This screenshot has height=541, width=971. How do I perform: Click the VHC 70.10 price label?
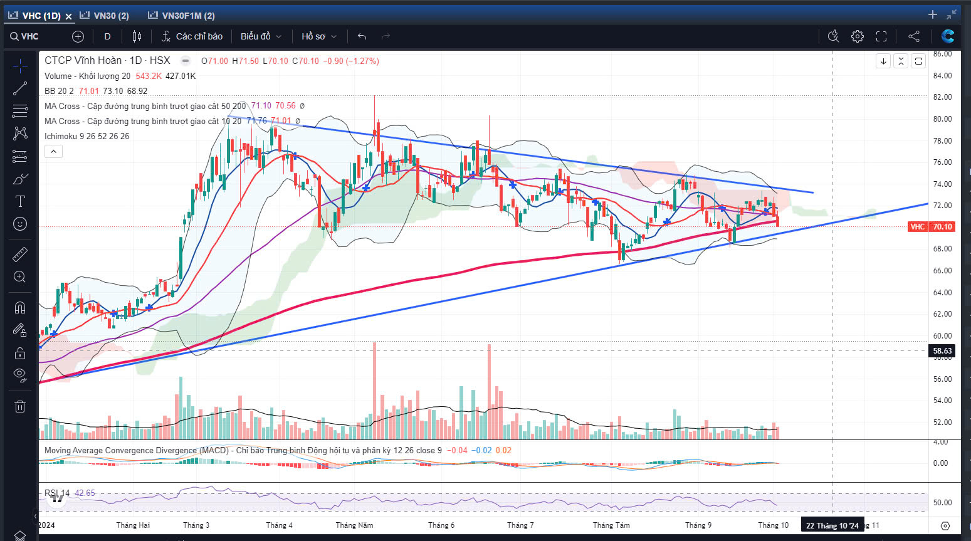pyautogui.click(x=932, y=226)
